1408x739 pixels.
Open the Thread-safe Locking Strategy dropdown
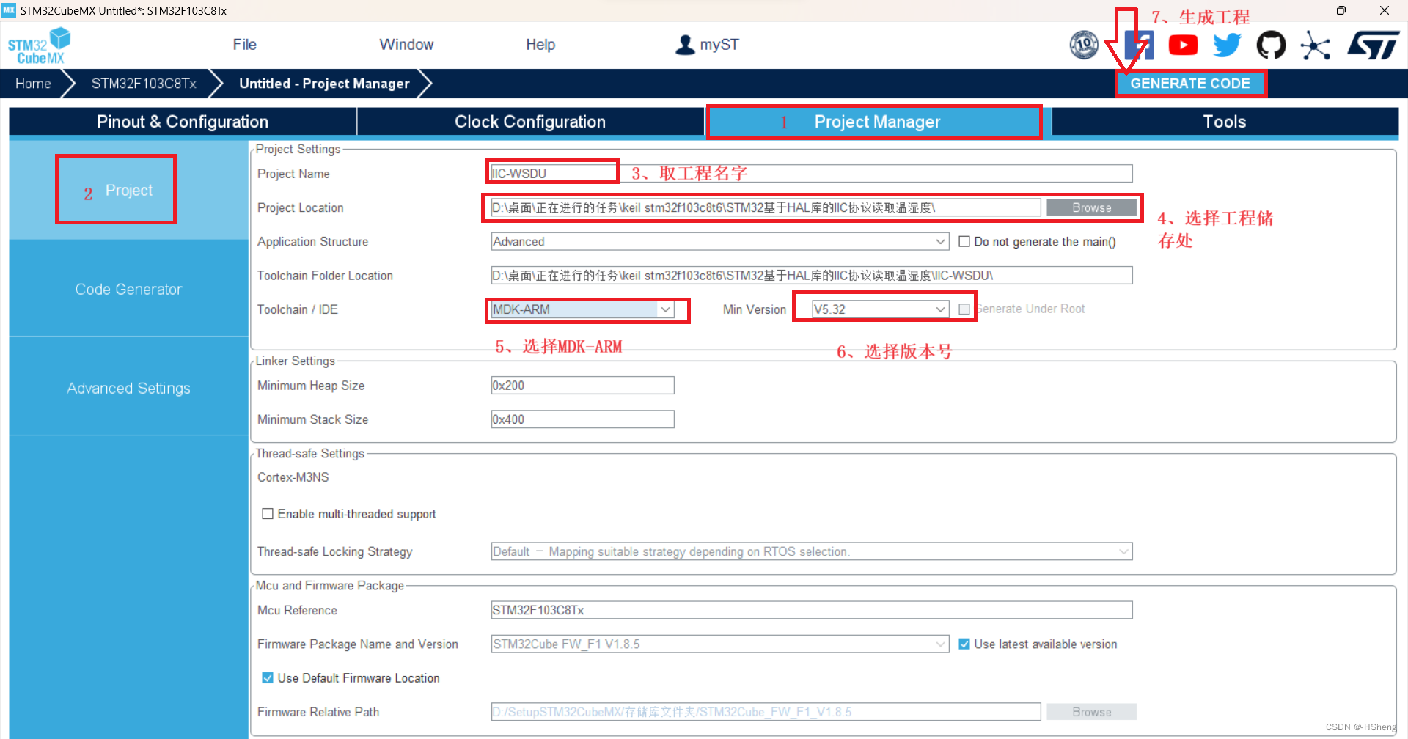point(812,551)
